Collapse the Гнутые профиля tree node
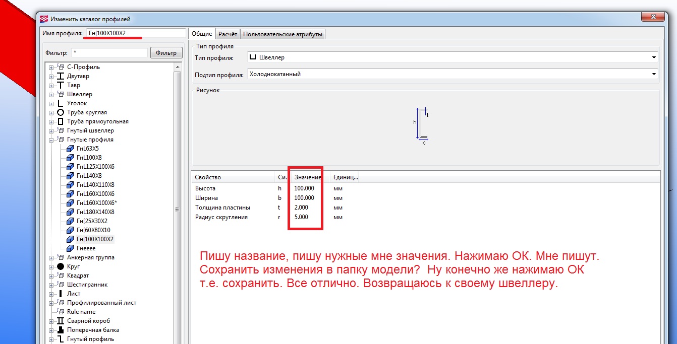This screenshot has height=344, width=677. click(x=51, y=140)
